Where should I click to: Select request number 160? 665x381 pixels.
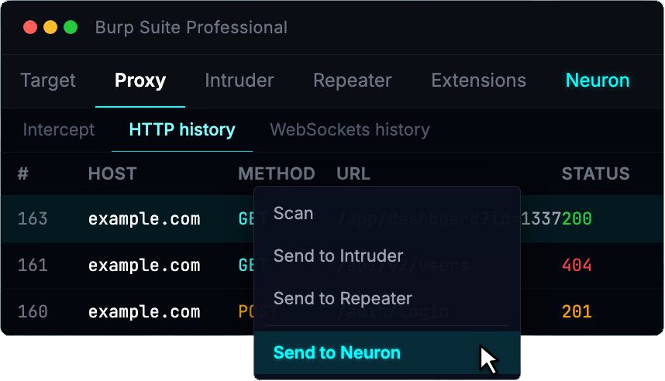click(x=33, y=312)
